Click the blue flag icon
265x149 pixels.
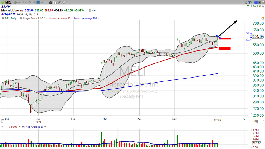250,2
